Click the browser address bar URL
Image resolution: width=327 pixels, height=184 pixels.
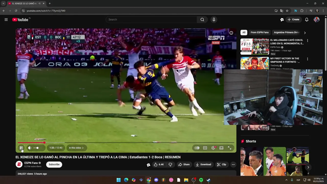click(x=46, y=11)
